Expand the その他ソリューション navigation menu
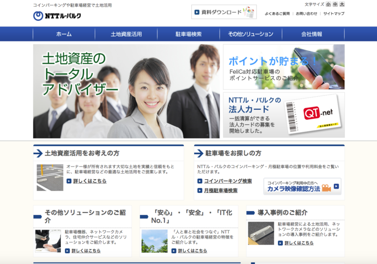 (x=251, y=34)
